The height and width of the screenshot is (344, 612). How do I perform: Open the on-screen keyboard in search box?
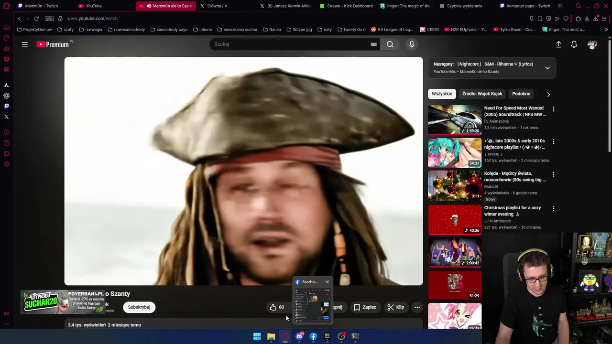373,44
